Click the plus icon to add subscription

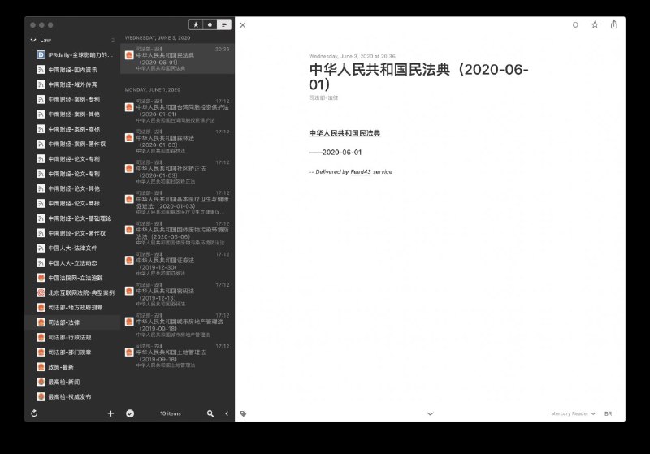point(110,413)
